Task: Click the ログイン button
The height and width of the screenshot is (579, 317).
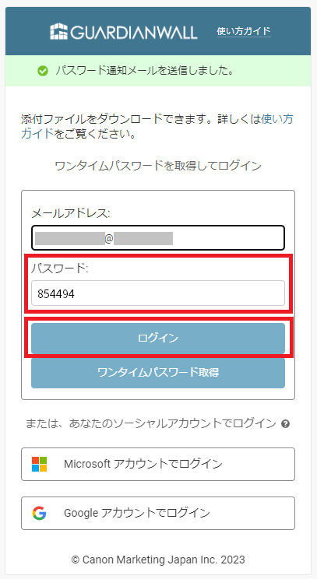Action: [x=158, y=339]
